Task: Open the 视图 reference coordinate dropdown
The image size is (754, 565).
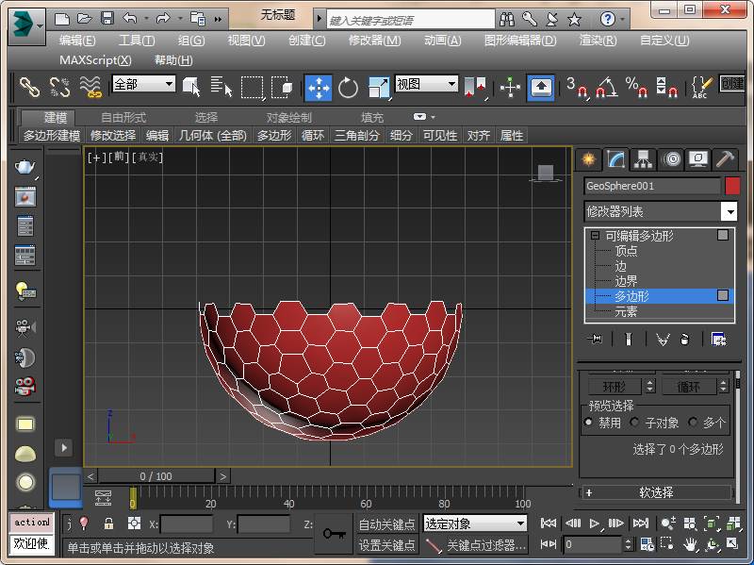Action: pyautogui.click(x=426, y=84)
